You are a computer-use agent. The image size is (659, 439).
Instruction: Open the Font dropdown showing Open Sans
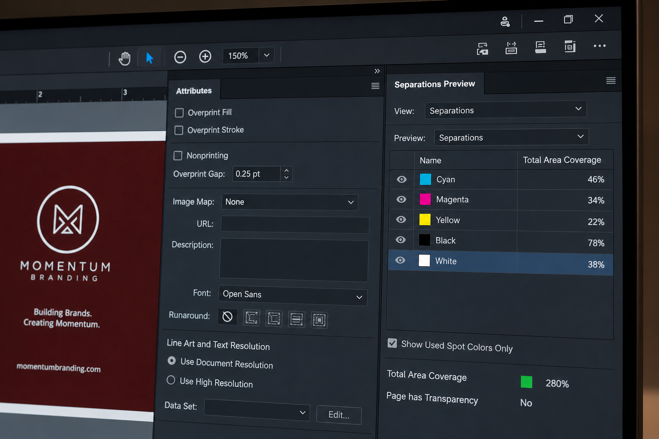[x=293, y=295]
